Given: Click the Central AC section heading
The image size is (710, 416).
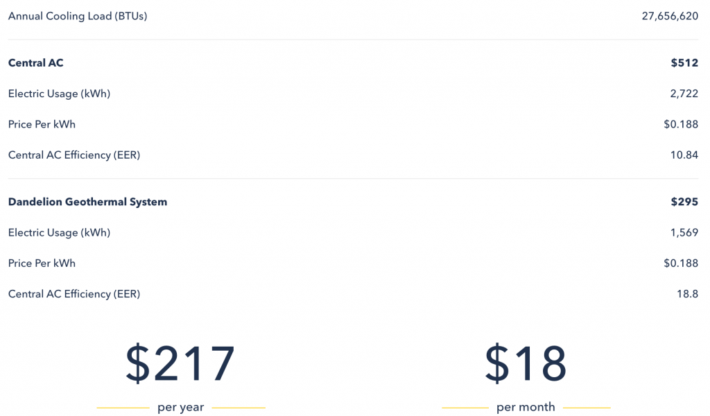Looking at the screenshot, I should (x=36, y=63).
